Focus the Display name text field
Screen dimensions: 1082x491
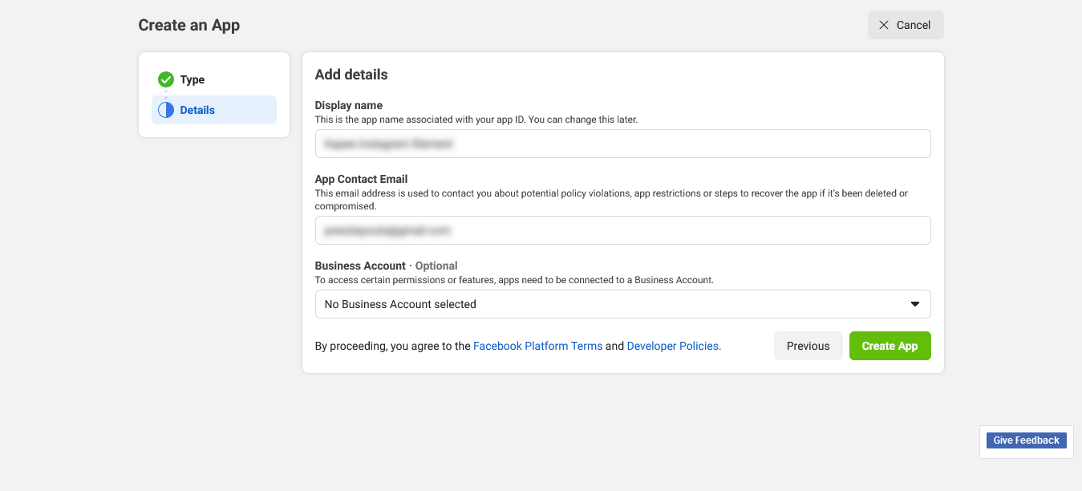tap(622, 144)
